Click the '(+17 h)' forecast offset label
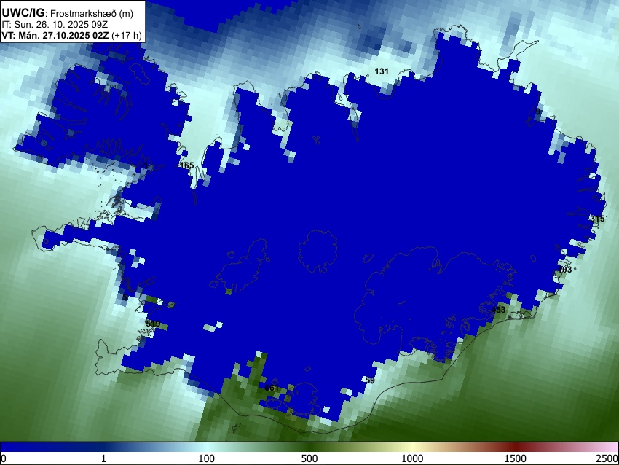619x465 pixels. tap(126, 35)
